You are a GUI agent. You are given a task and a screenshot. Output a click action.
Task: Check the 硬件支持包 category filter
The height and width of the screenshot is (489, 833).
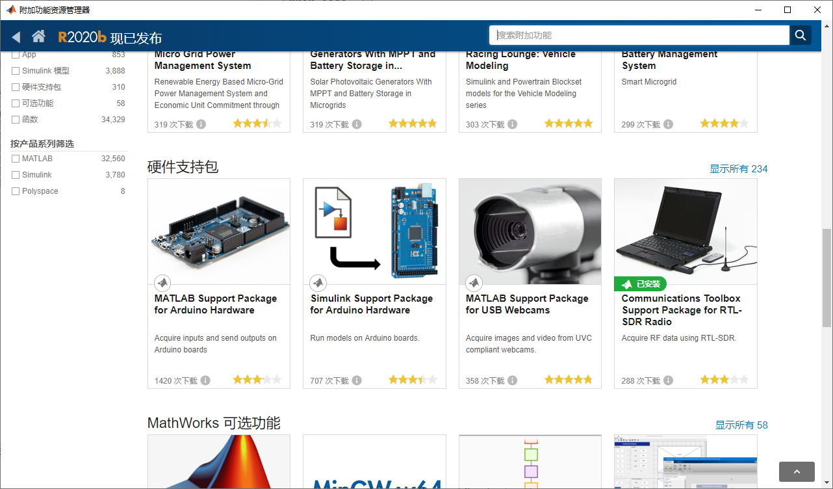pyautogui.click(x=15, y=86)
